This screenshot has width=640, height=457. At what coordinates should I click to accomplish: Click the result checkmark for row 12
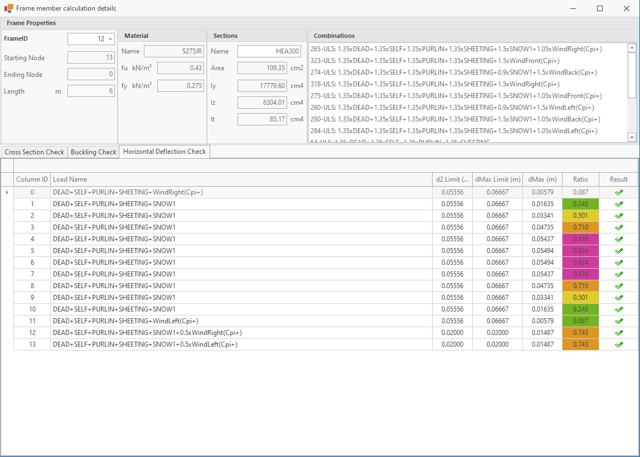[618, 333]
